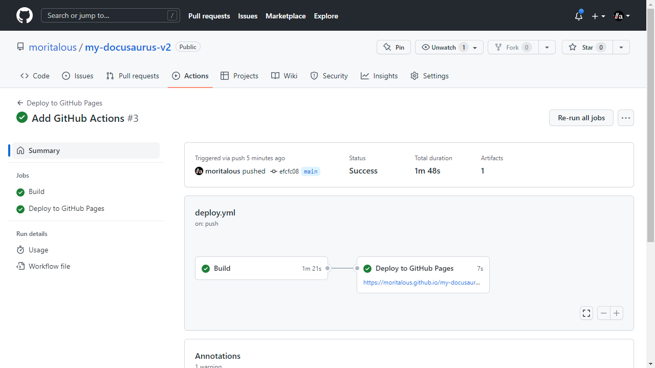The height and width of the screenshot is (368, 655).
Task: Open the Star lists dropdown arrow
Action: 621,47
